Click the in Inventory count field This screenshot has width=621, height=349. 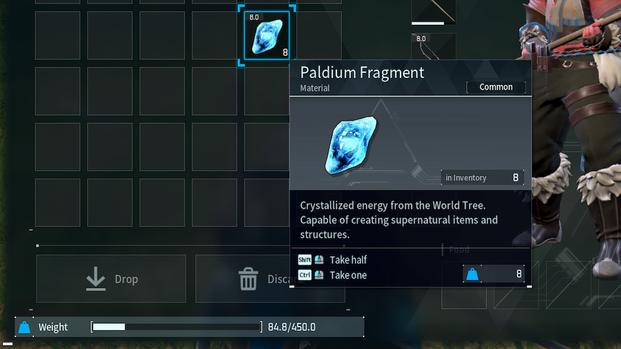click(x=482, y=177)
